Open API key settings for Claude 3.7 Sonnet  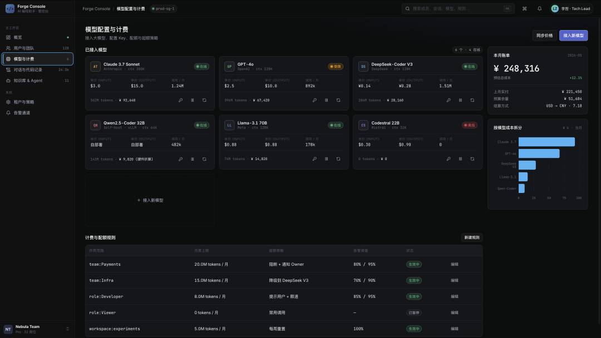180,100
